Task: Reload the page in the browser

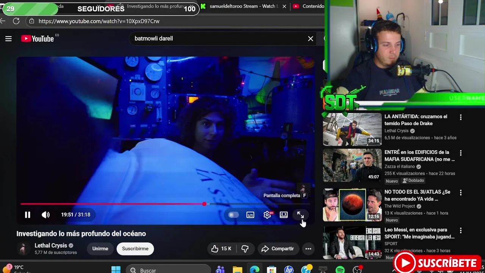Action: click(16, 21)
